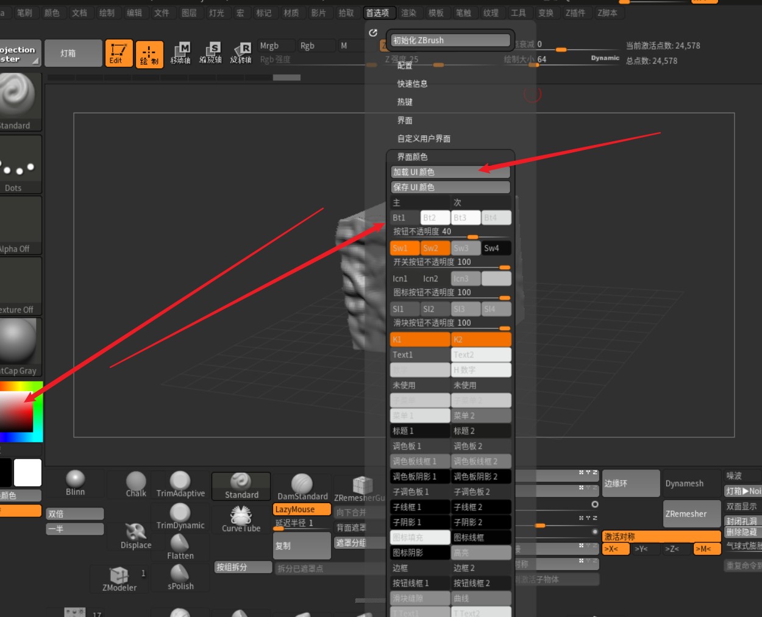Click the 旋转轴 (Rotate) gizmo icon

click(241, 53)
